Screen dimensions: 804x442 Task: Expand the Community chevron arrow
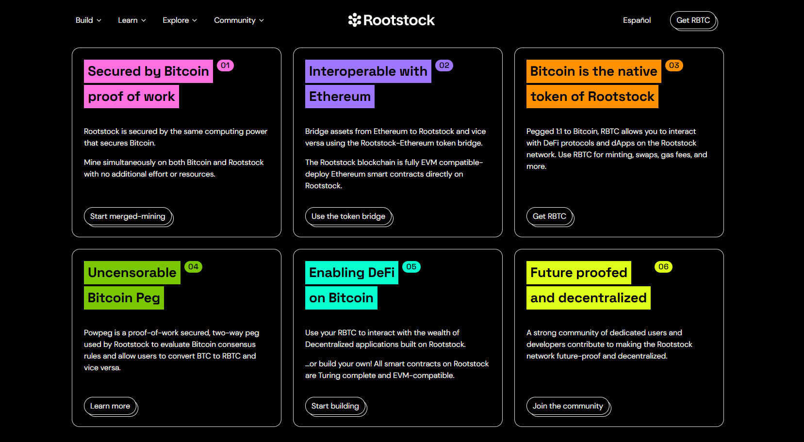pyautogui.click(x=262, y=20)
